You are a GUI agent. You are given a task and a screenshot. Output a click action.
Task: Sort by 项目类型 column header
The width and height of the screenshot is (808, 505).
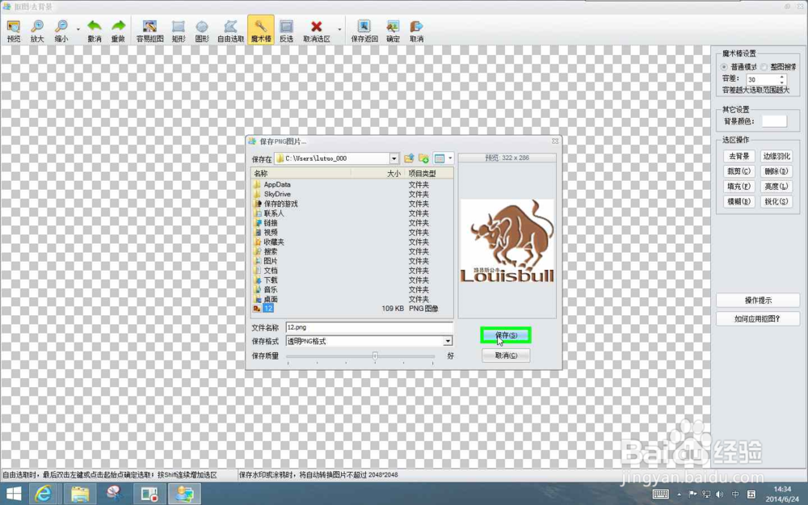click(x=429, y=174)
